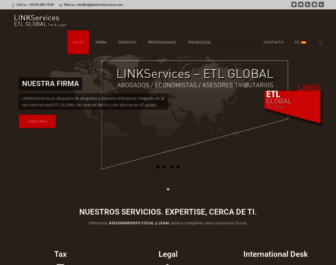Open the Twitter social icon
This screenshot has height=265, width=336.
coord(294,4)
